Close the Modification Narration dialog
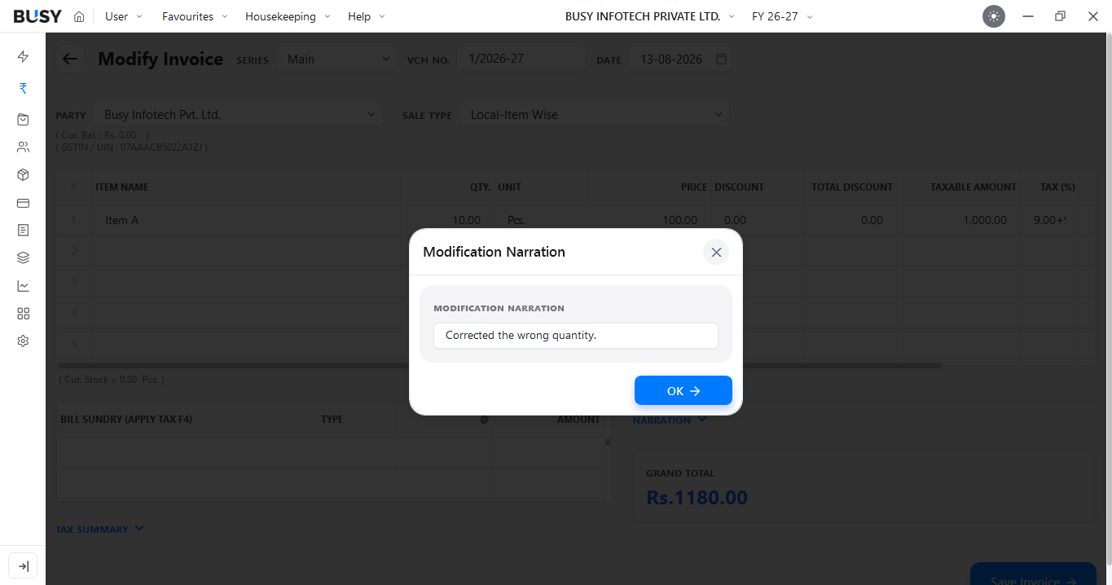Screen dimensions: 1112x585 tap(716, 253)
